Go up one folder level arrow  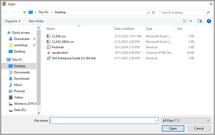24,13
